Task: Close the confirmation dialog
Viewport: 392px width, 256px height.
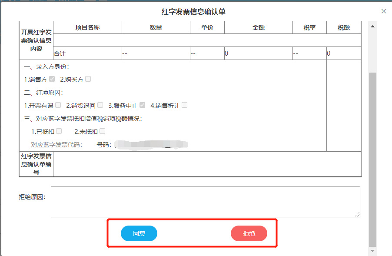Action: click(x=384, y=11)
